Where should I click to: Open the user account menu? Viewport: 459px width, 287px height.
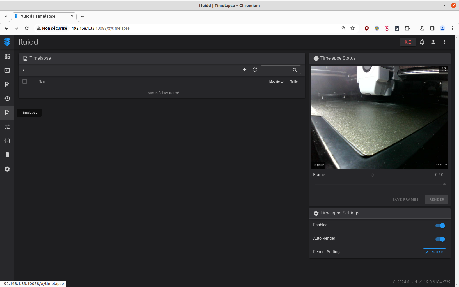pyautogui.click(x=433, y=42)
